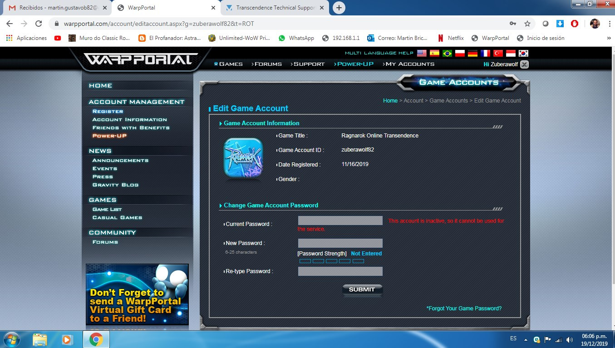Select the Brazil flag language
Viewport: 615px width, 348px height.
click(447, 53)
